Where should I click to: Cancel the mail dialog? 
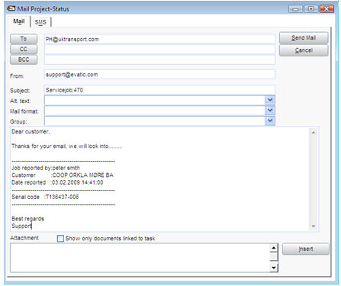click(x=304, y=50)
